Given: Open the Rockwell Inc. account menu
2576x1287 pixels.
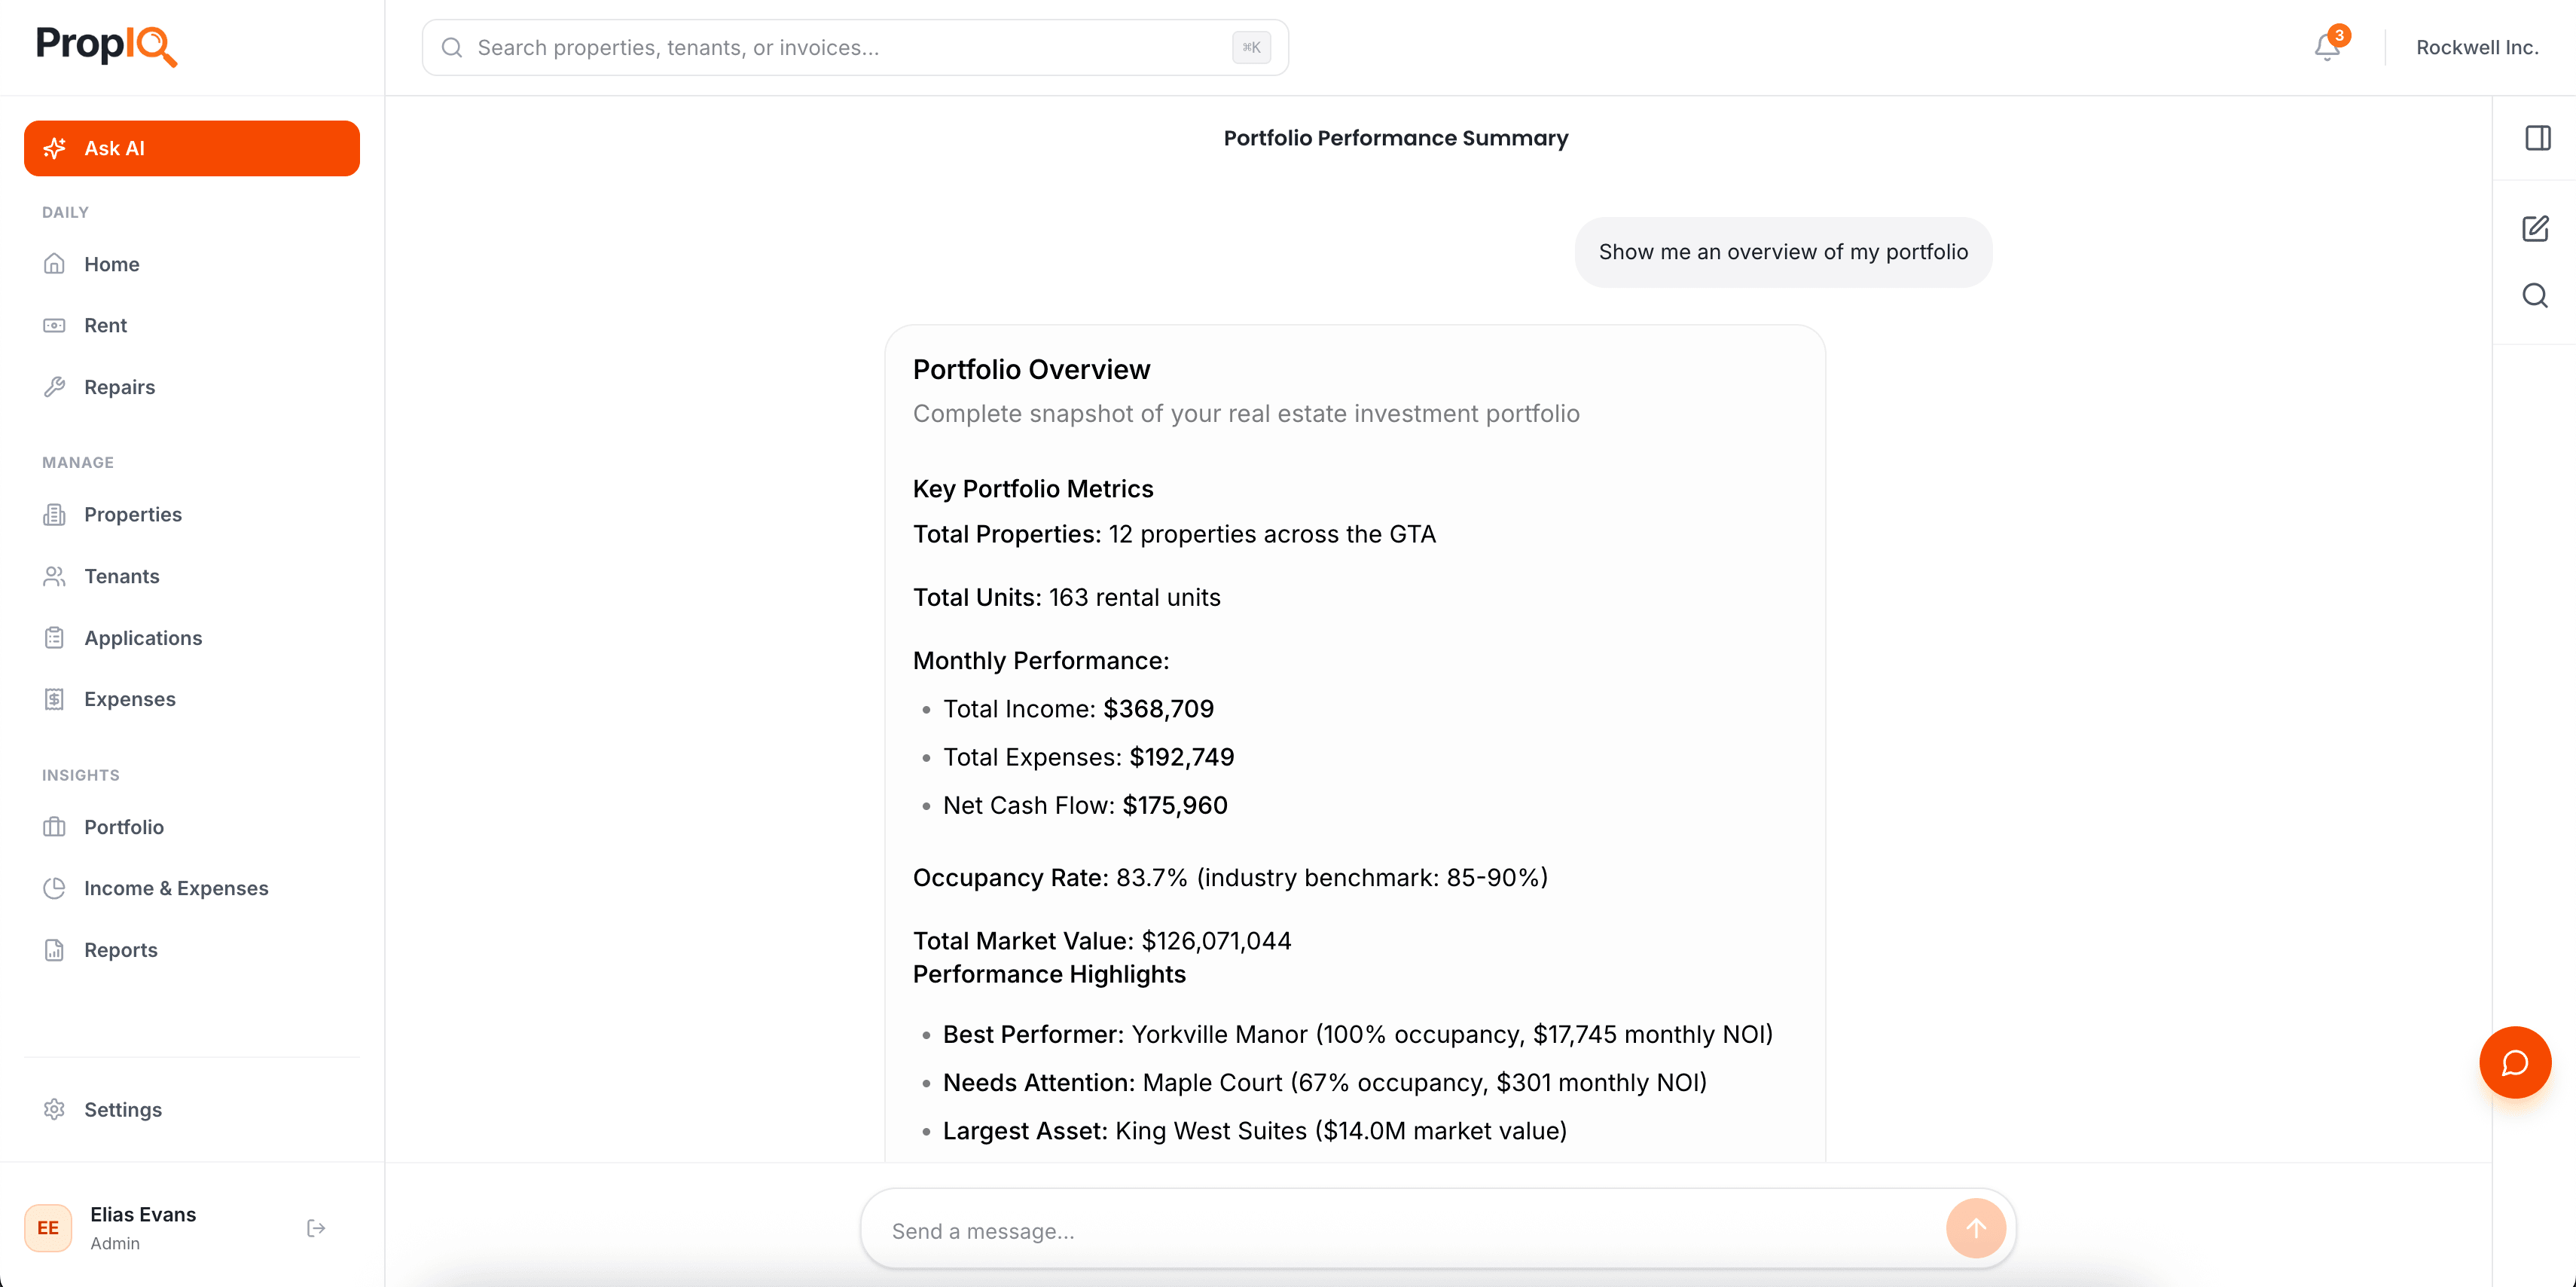Looking at the screenshot, I should [x=2477, y=47].
